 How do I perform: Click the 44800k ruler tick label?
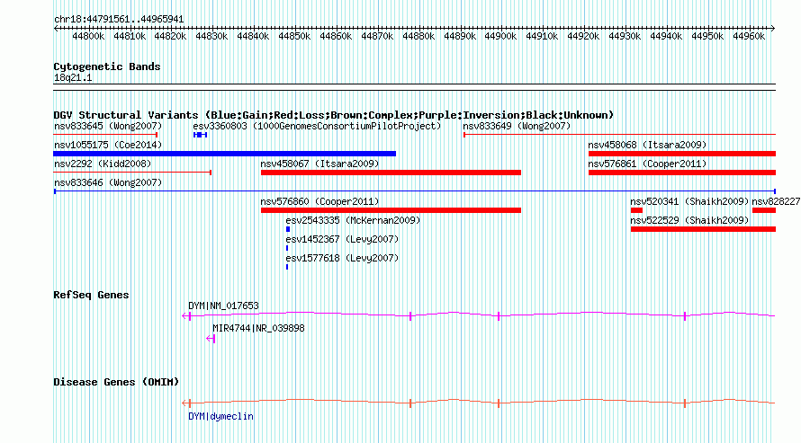[x=88, y=36]
